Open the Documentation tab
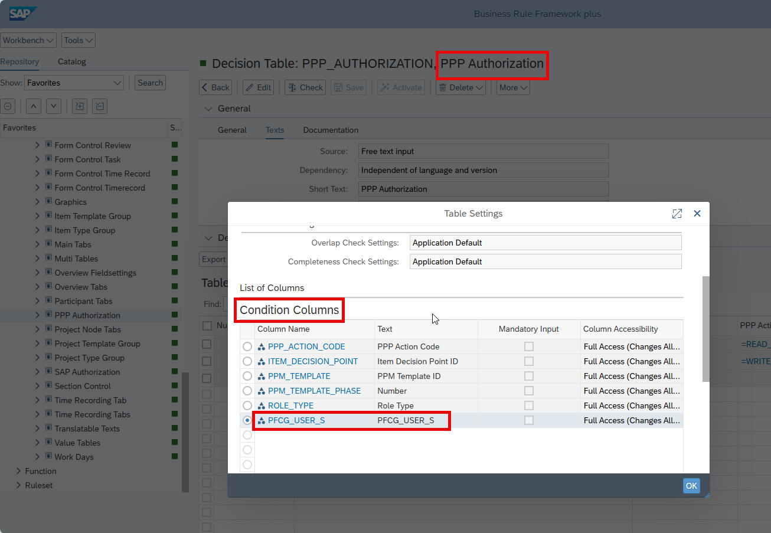The height and width of the screenshot is (533, 771). click(331, 130)
